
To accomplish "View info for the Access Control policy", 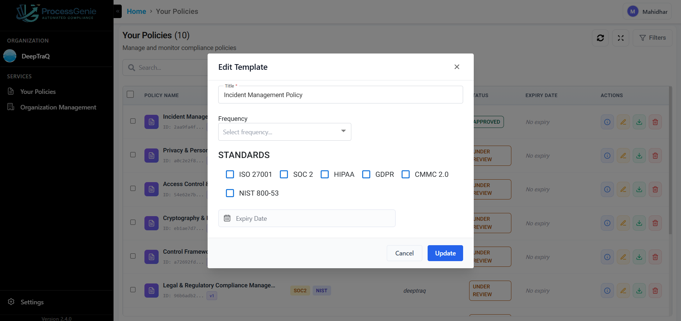I will (x=607, y=189).
